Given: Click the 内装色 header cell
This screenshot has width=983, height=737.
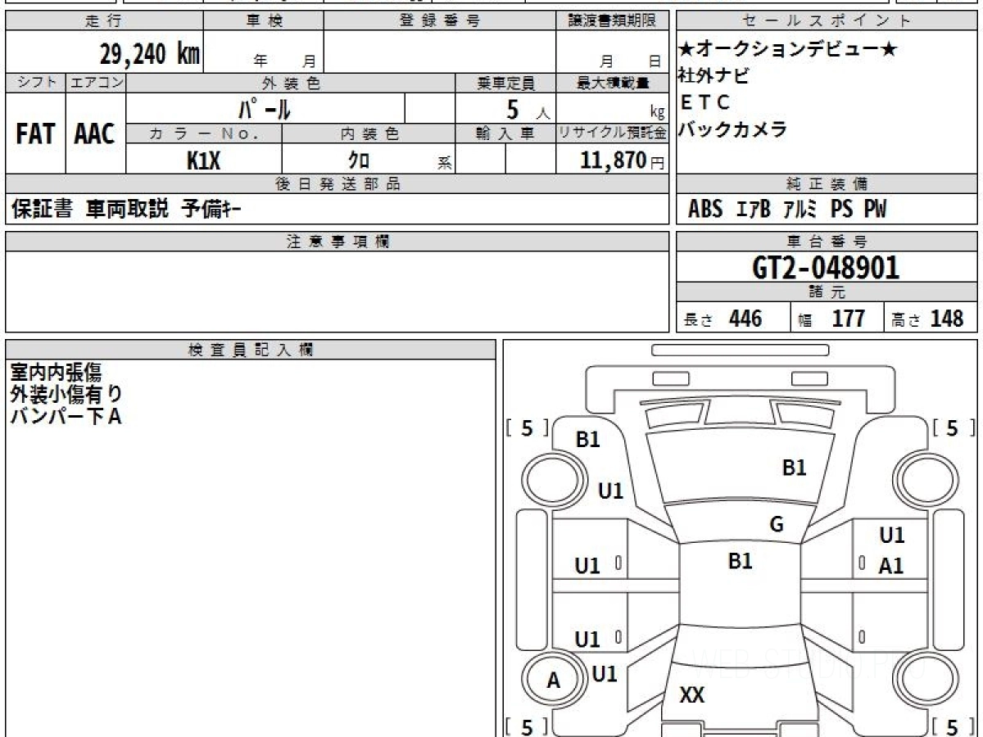Looking at the screenshot, I should point(369,133).
